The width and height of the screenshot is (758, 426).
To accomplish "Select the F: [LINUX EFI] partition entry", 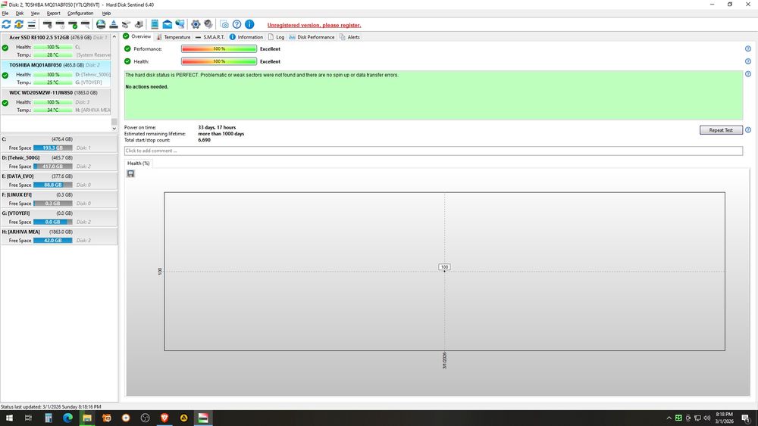I will click(58, 199).
